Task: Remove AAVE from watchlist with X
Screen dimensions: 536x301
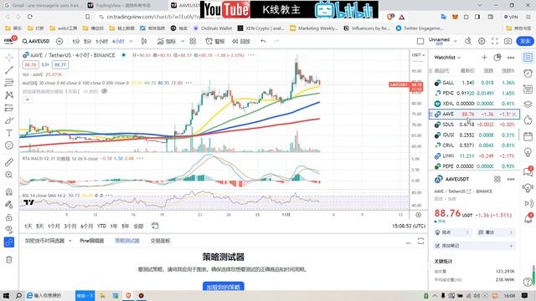Action: [x=514, y=115]
